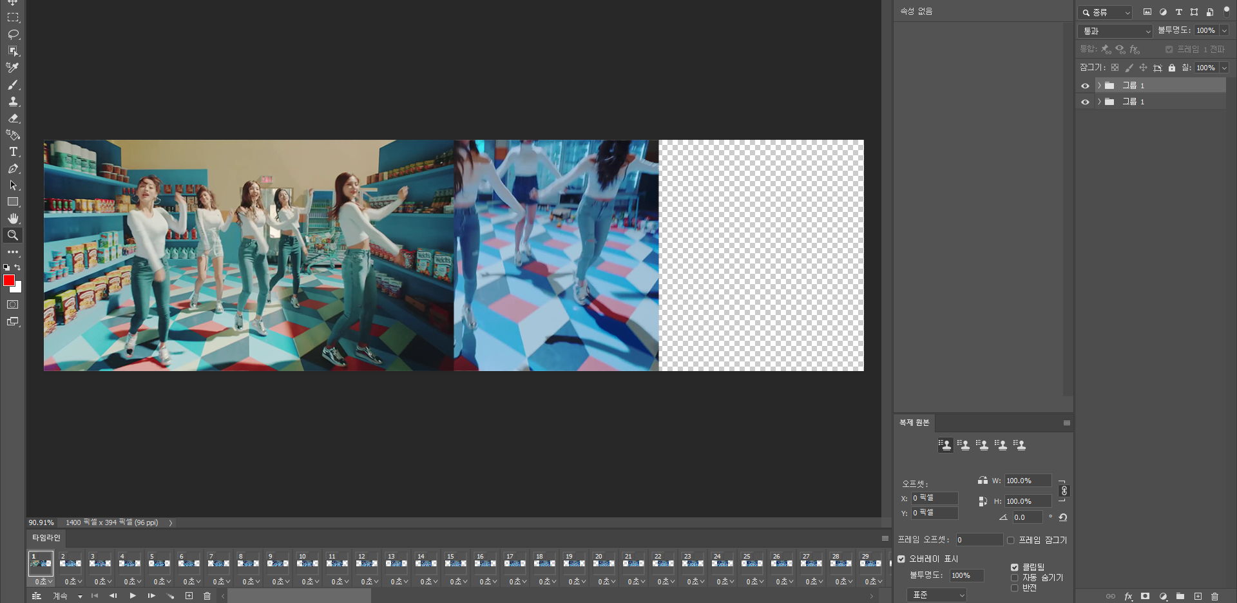The width and height of the screenshot is (1237, 603).
Task: Filter layers by type layer
Action: pyautogui.click(x=1179, y=12)
